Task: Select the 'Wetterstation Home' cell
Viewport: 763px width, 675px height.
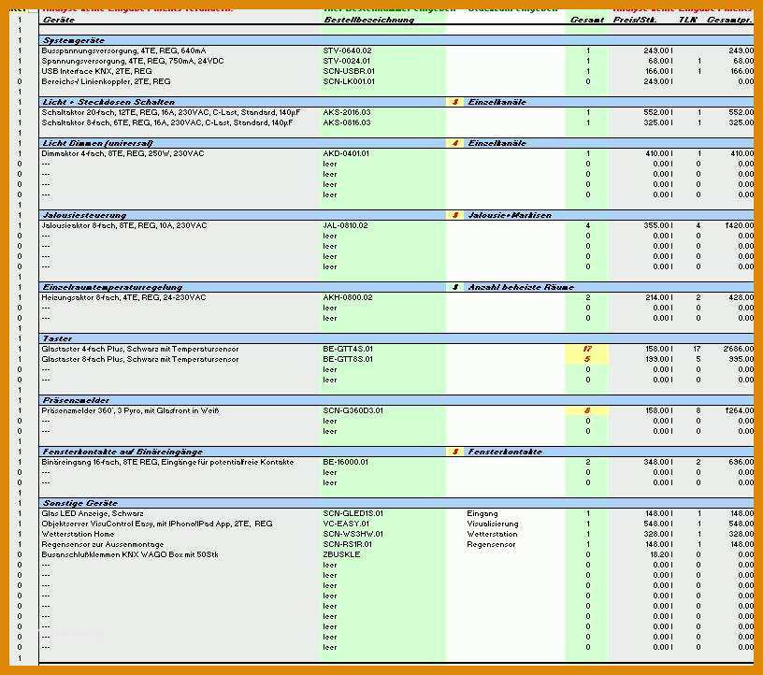Action: tap(78, 534)
